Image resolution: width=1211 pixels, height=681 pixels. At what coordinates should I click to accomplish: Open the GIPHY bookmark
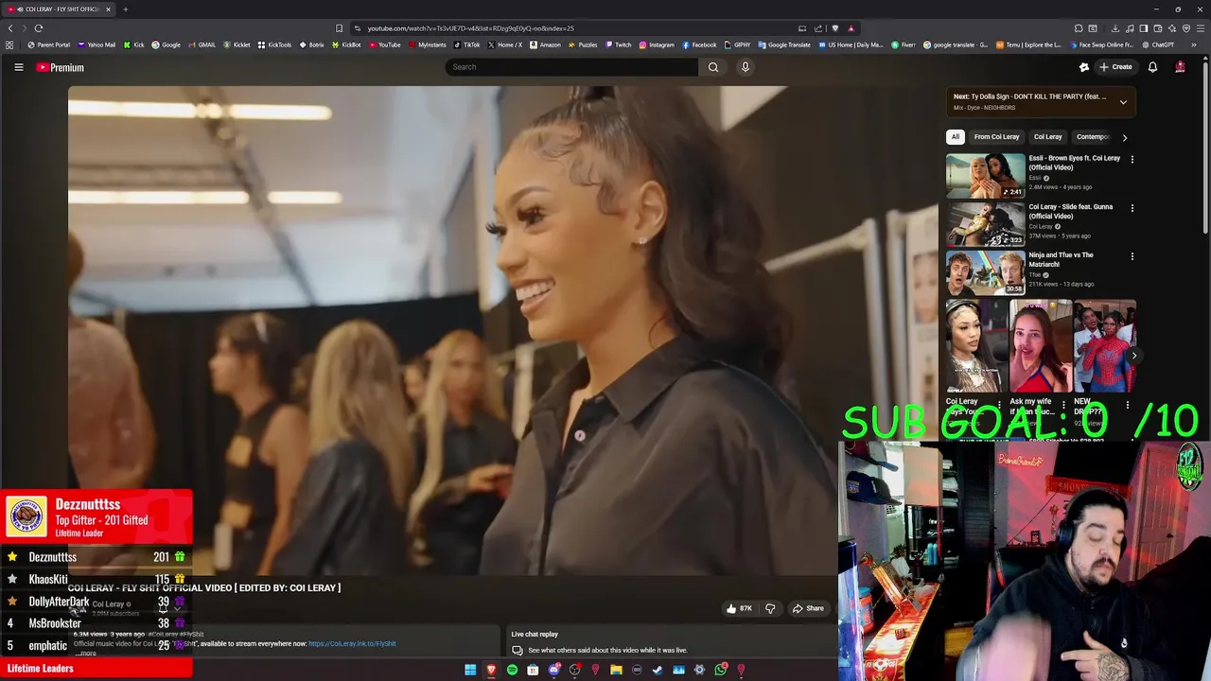(737, 44)
